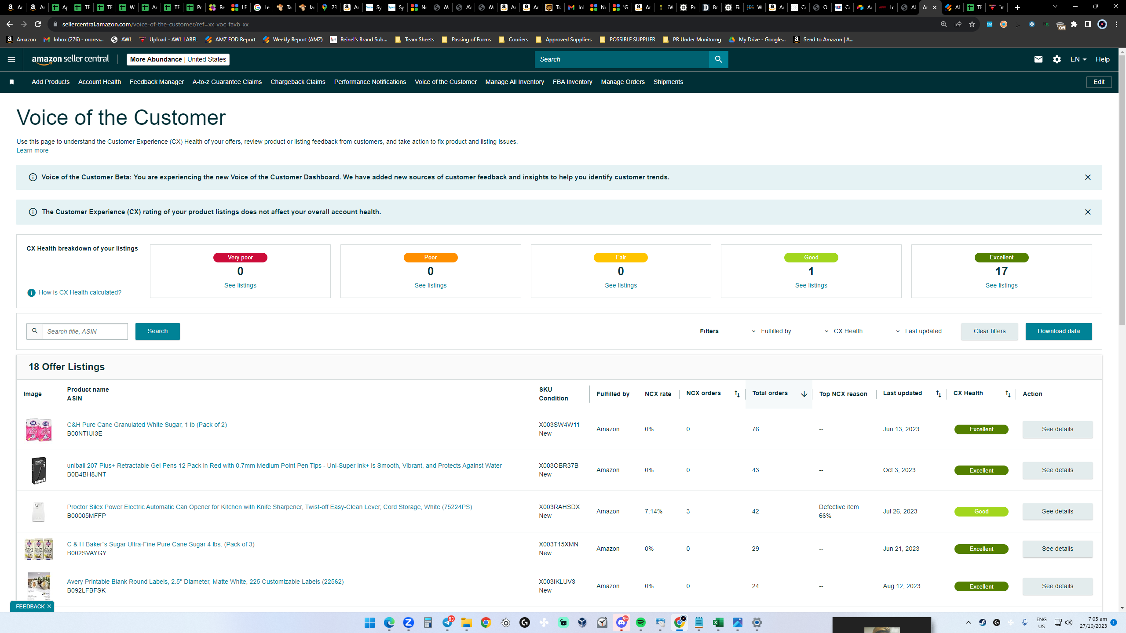
Task: Close the CX rating account health notice
Action: tap(1088, 212)
